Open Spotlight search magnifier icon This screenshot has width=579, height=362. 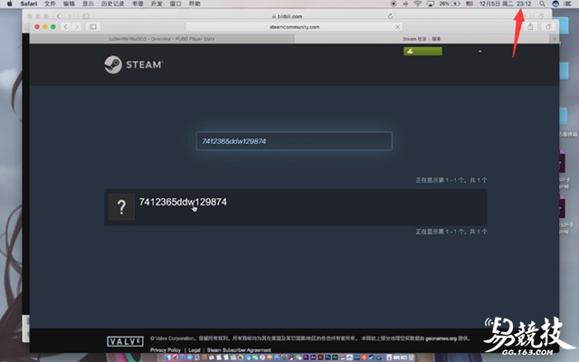tap(542, 4)
